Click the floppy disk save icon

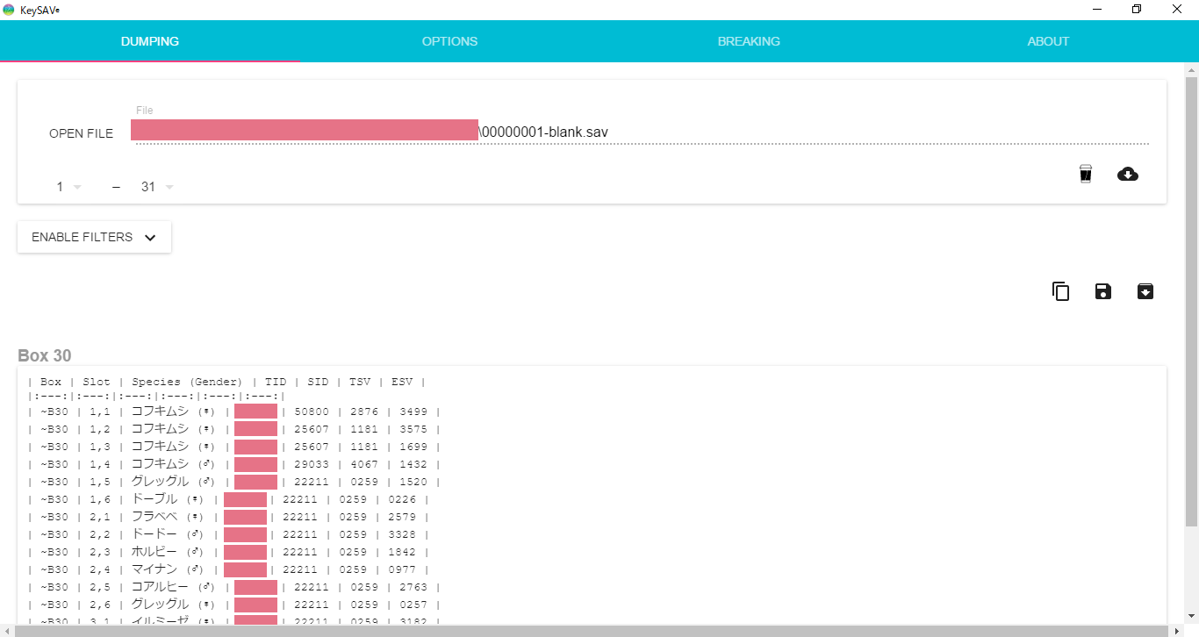[x=1103, y=291]
